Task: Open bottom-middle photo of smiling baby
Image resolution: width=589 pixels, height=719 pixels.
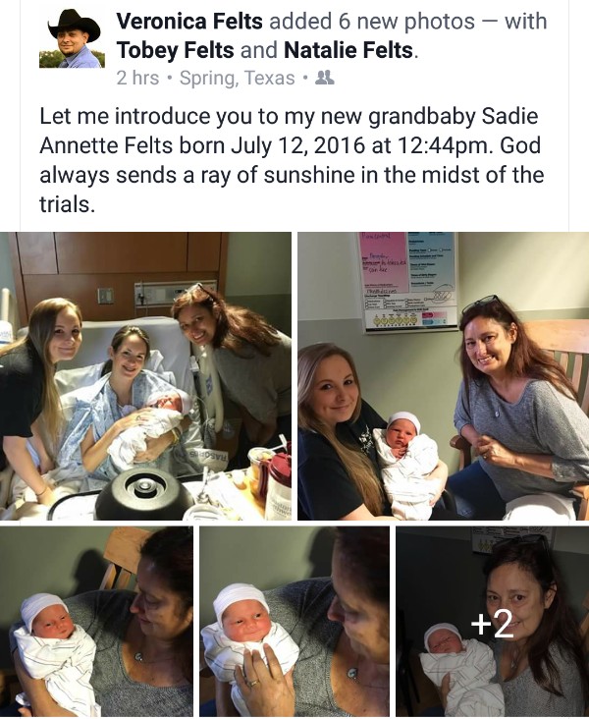Action: pyautogui.click(x=294, y=622)
